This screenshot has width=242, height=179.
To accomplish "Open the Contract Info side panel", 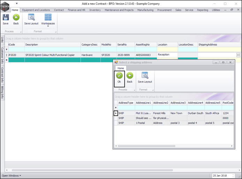I will [2, 75].
